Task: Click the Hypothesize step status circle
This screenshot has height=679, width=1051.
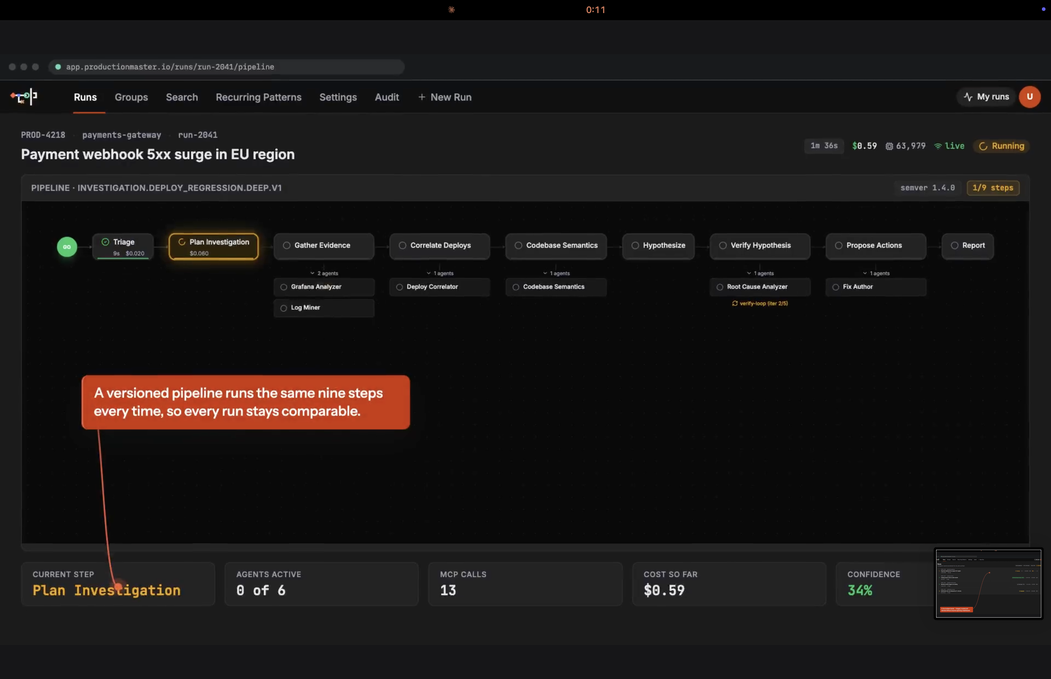Action: (x=635, y=245)
